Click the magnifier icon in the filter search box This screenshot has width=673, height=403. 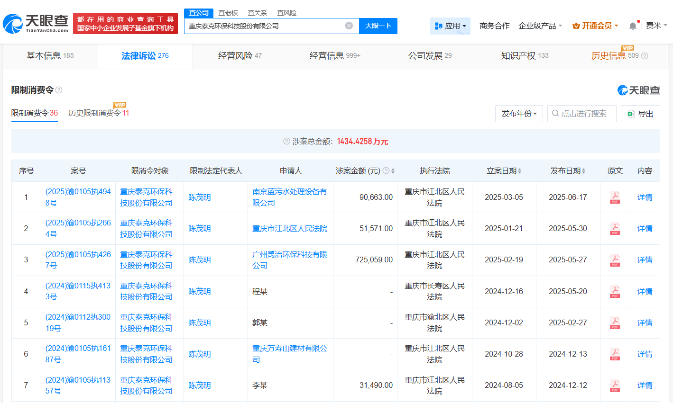point(554,113)
